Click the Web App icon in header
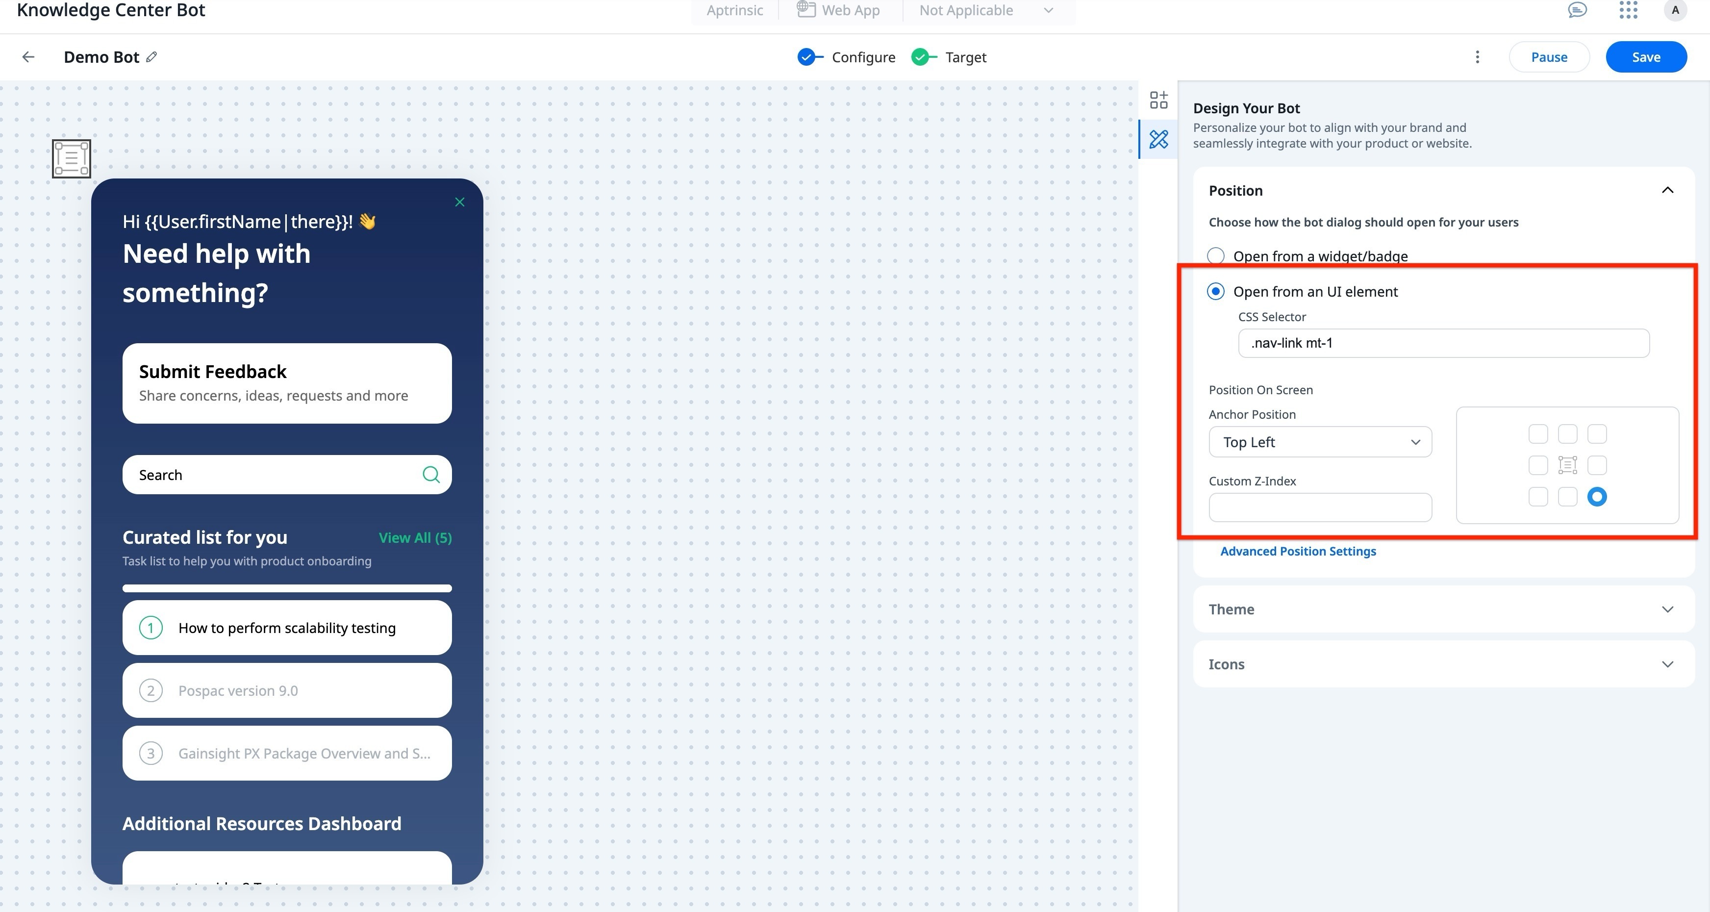 pyautogui.click(x=806, y=9)
